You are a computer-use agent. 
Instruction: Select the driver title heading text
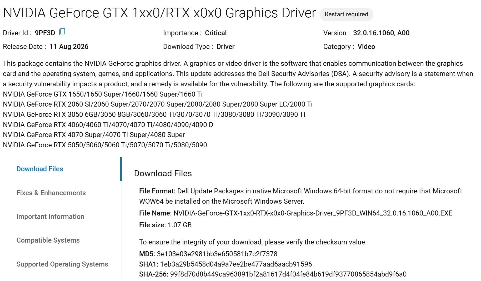(159, 13)
